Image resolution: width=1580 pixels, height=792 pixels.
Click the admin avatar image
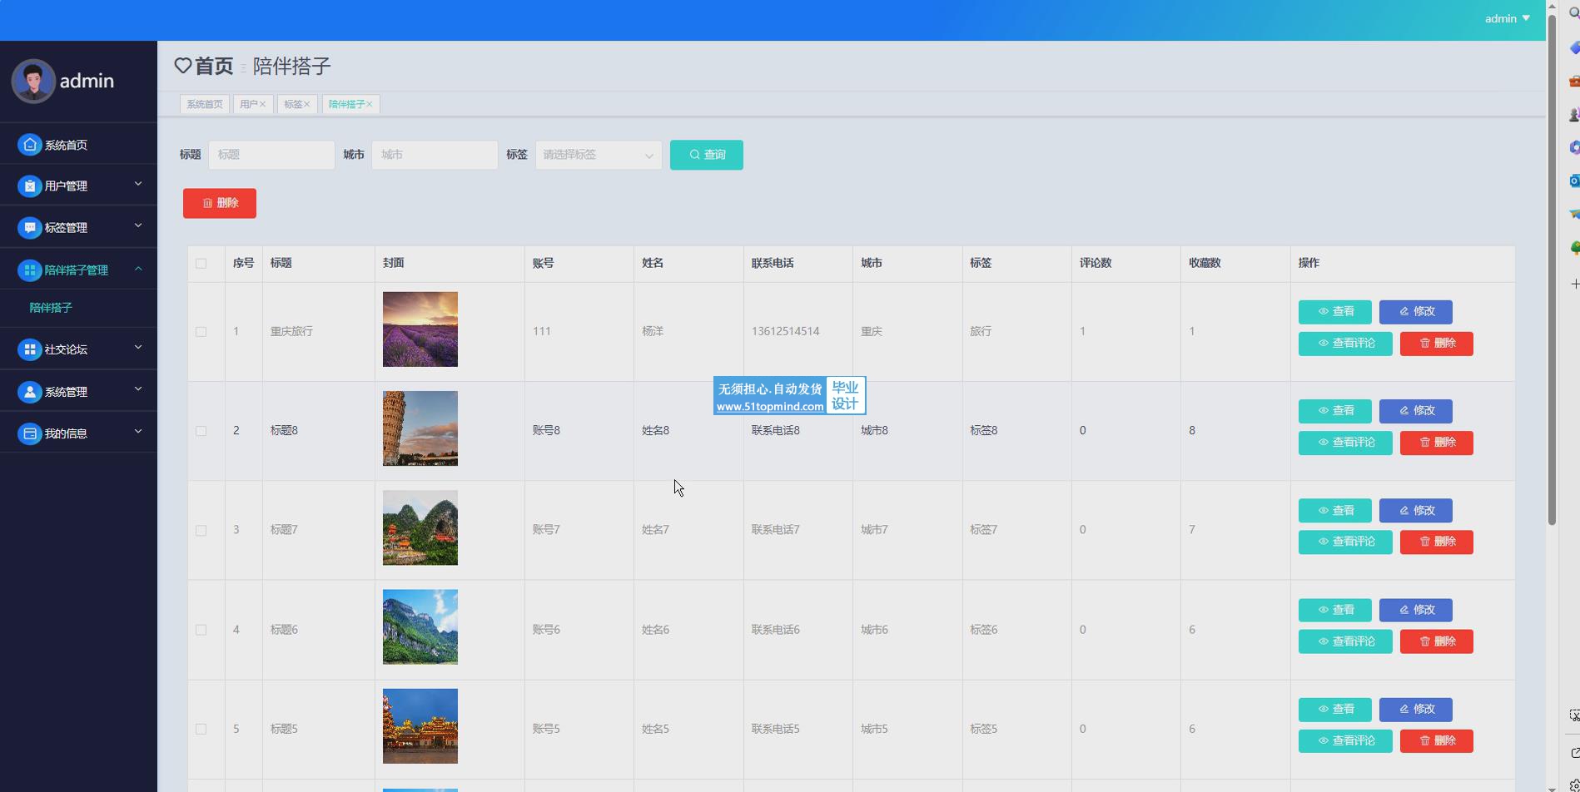(33, 81)
